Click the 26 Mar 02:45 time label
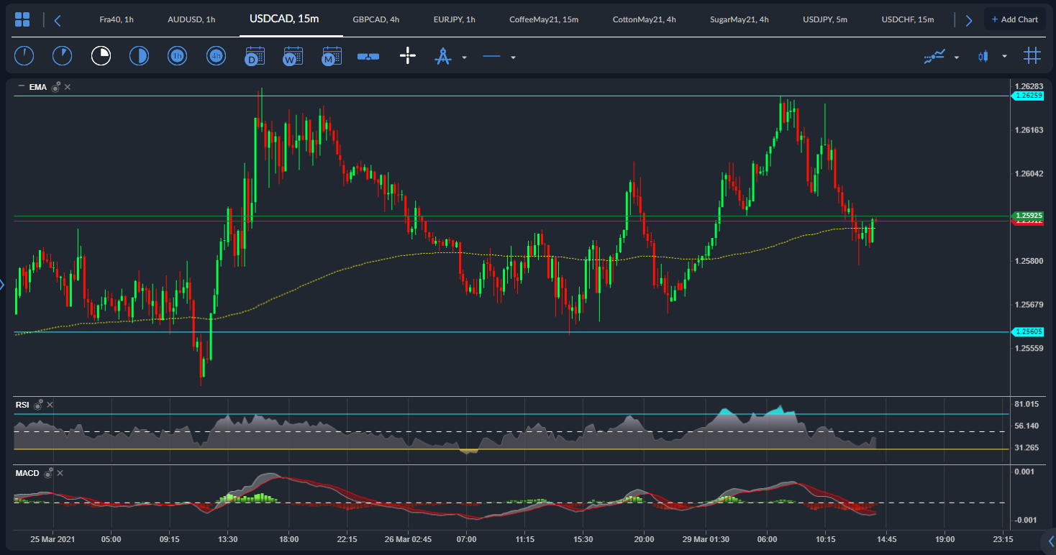The height and width of the screenshot is (555, 1056). click(x=408, y=539)
